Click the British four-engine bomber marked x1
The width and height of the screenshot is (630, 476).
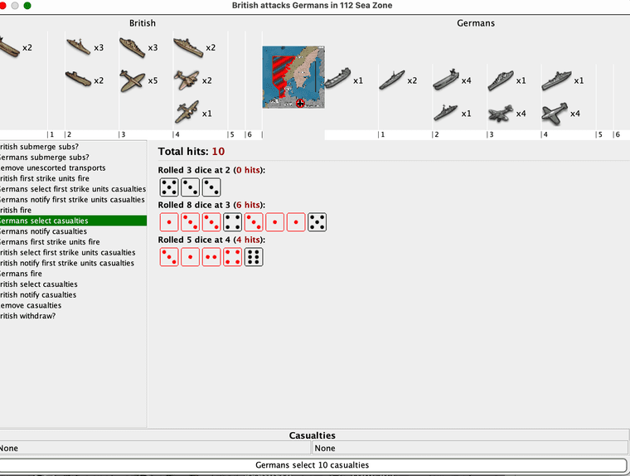click(187, 112)
